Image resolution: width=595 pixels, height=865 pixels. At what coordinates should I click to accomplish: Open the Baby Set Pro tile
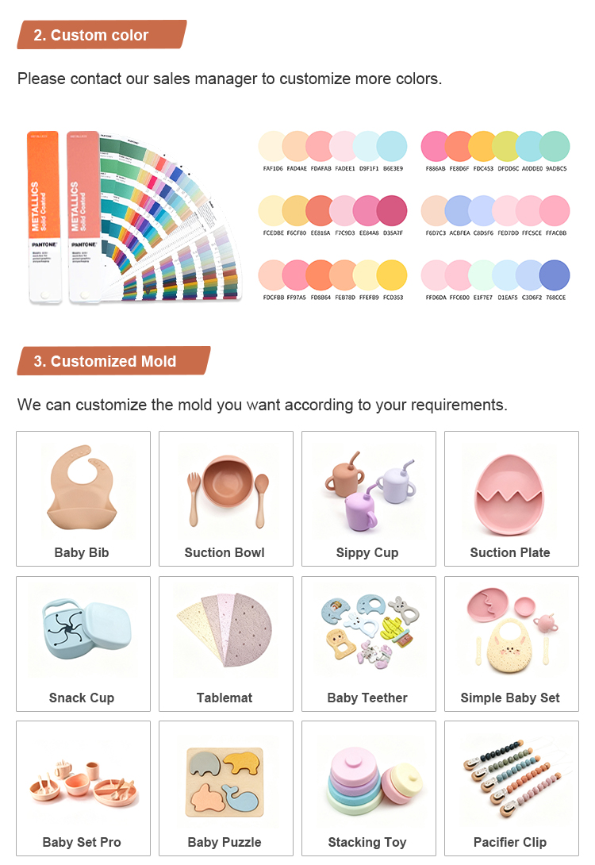(x=83, y=787)
